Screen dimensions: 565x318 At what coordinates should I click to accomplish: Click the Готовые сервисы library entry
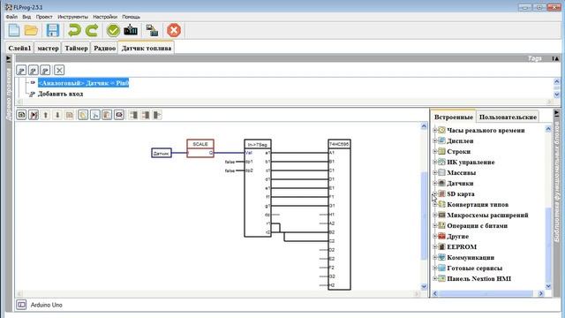(x=475, y=268)
